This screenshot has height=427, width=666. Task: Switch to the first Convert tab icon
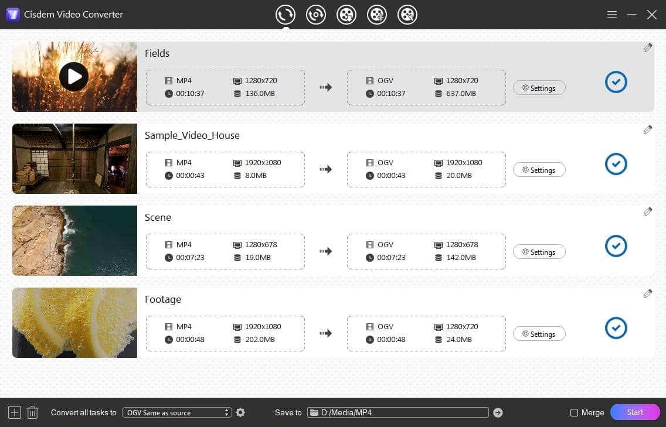[x=286, y=15]
